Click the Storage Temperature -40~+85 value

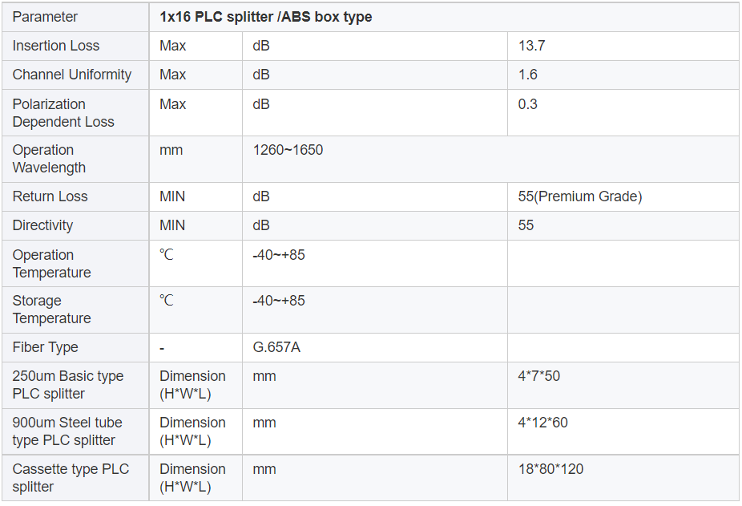click(278, 301)
